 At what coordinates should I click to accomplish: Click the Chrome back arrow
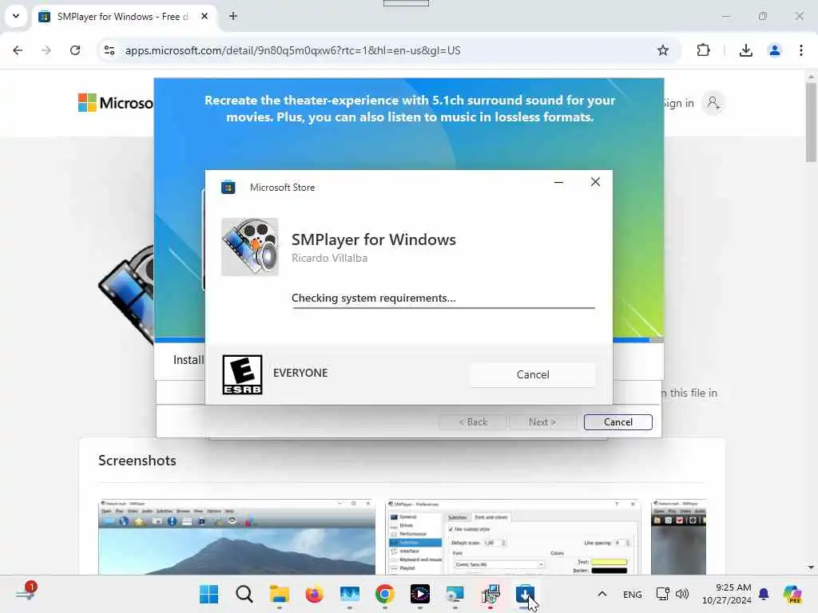[x=18, y=50]
